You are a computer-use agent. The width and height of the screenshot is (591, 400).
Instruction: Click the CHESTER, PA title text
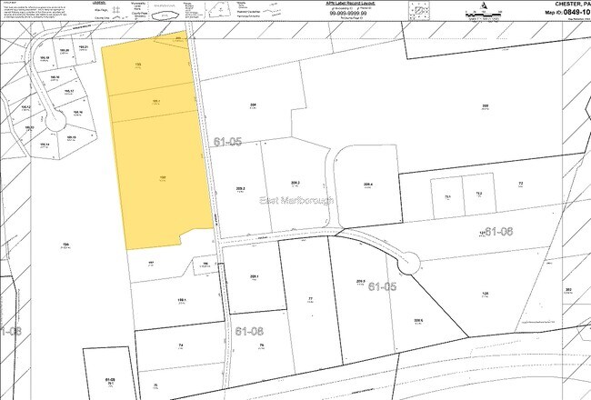point(566,4)
